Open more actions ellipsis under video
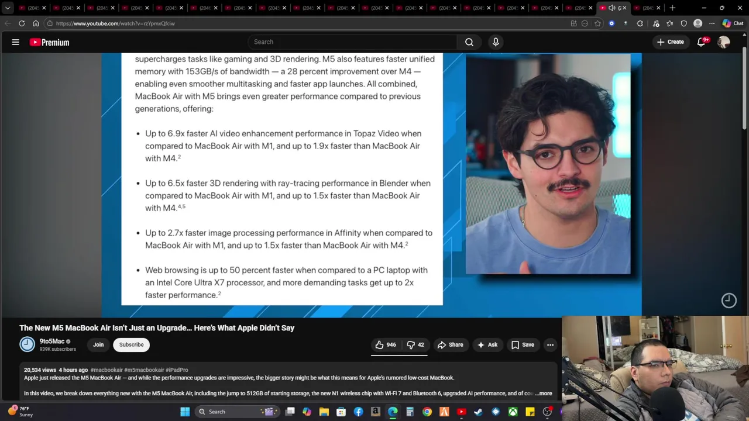This screenshot has width=749, height=421. [550, 345]
